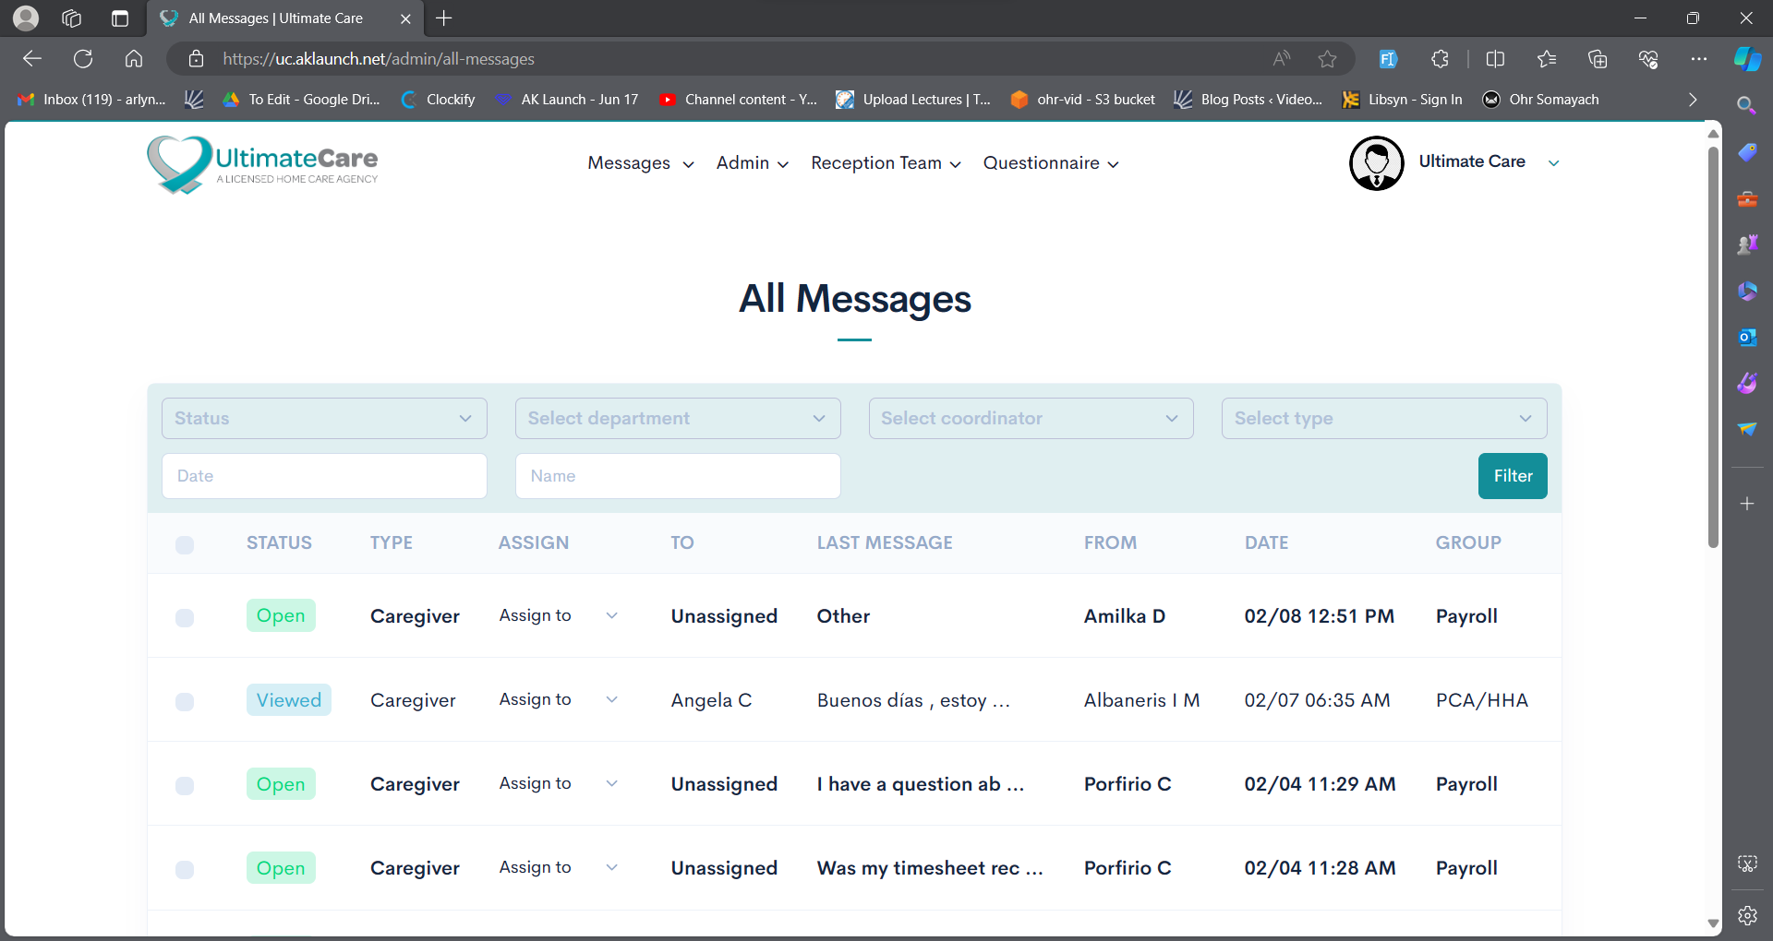Check the Amilka D message row
The height and width of the screenshot is (941, 1773).
click(x=185, y=617)
